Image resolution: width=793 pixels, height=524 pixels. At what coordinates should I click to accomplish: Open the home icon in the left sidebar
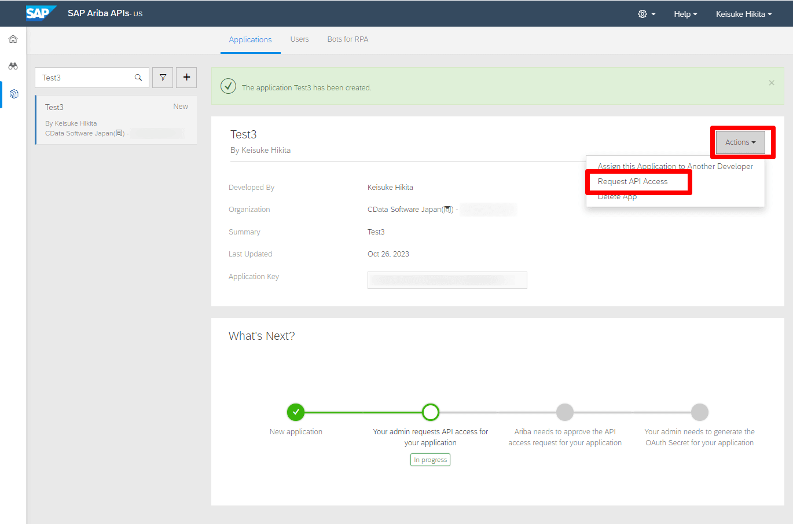coord(13,39)
